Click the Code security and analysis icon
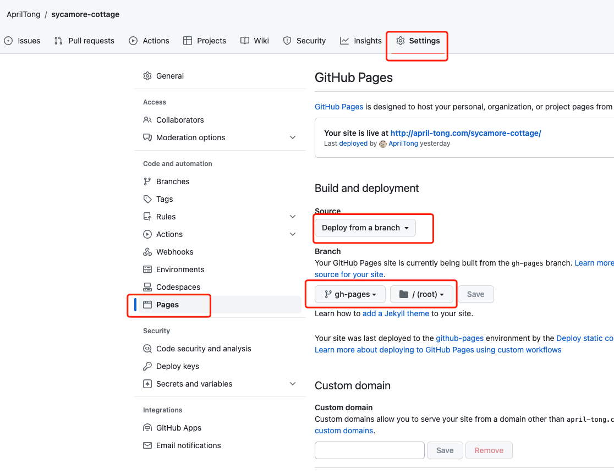614x474 pixels. (147, 349)
